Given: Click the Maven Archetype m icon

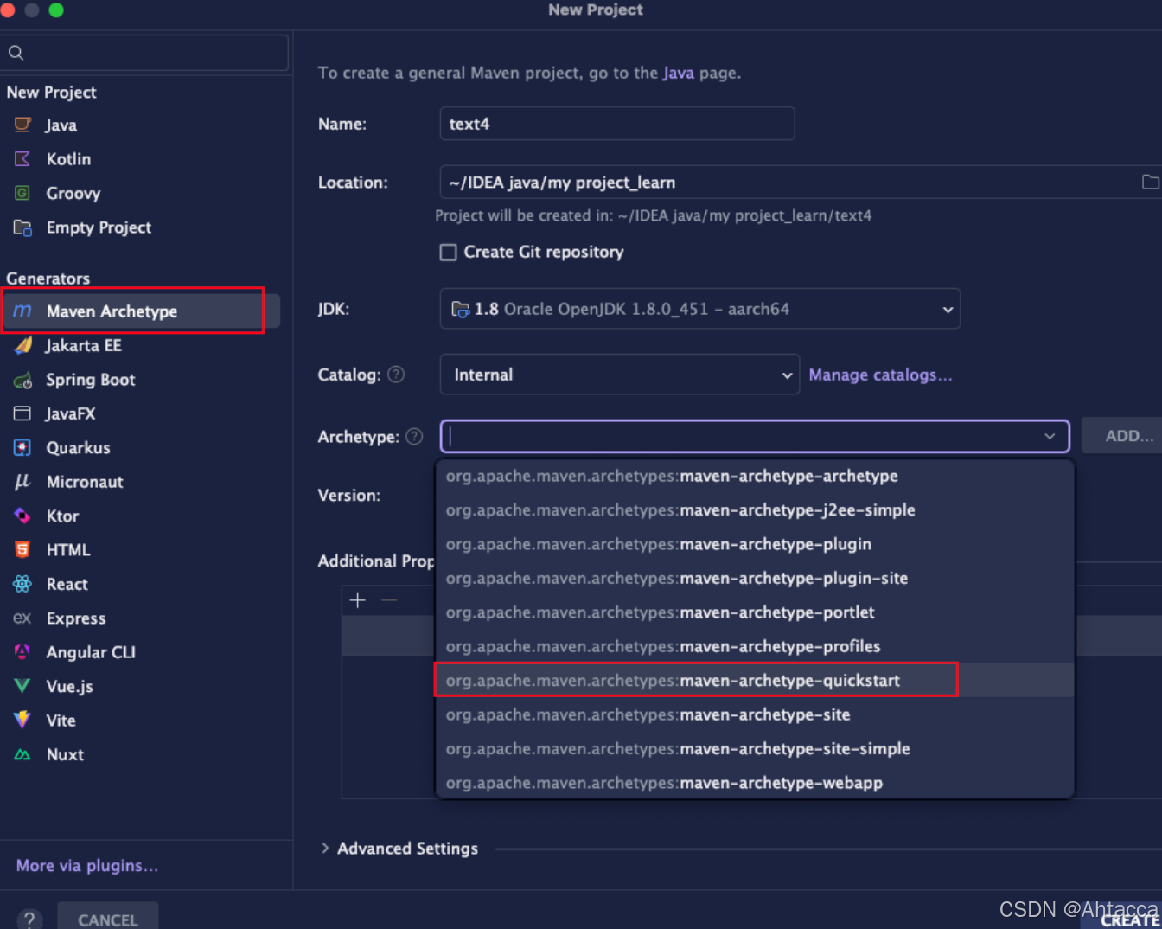Looking at the screenshot, I should tap(22, 311).
